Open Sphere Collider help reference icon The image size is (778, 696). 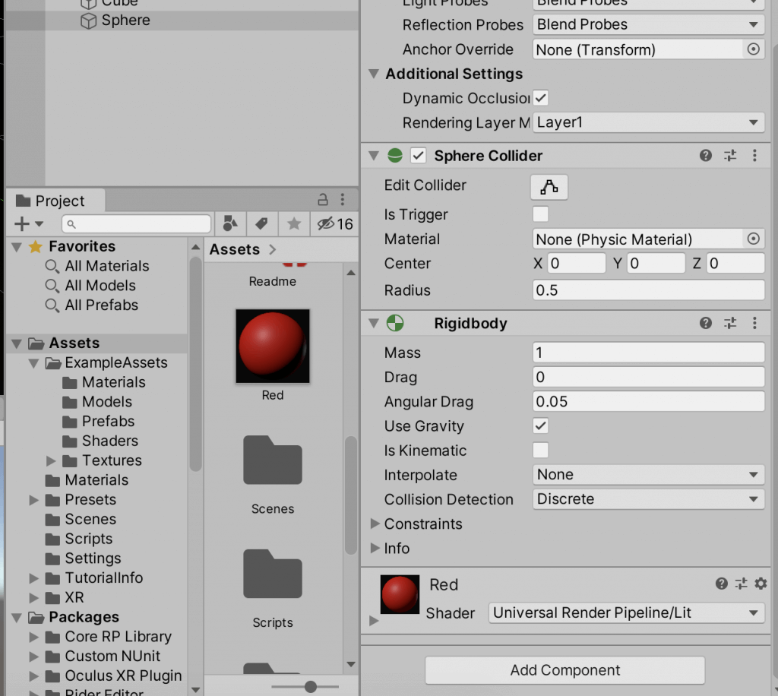tap(706, 156)
